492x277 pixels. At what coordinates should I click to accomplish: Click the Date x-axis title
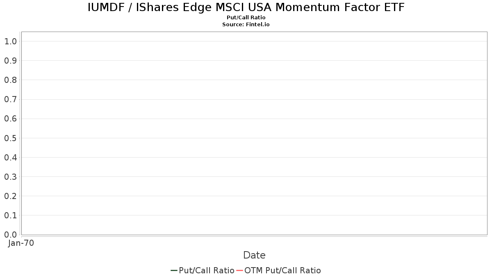click(254, 255)
